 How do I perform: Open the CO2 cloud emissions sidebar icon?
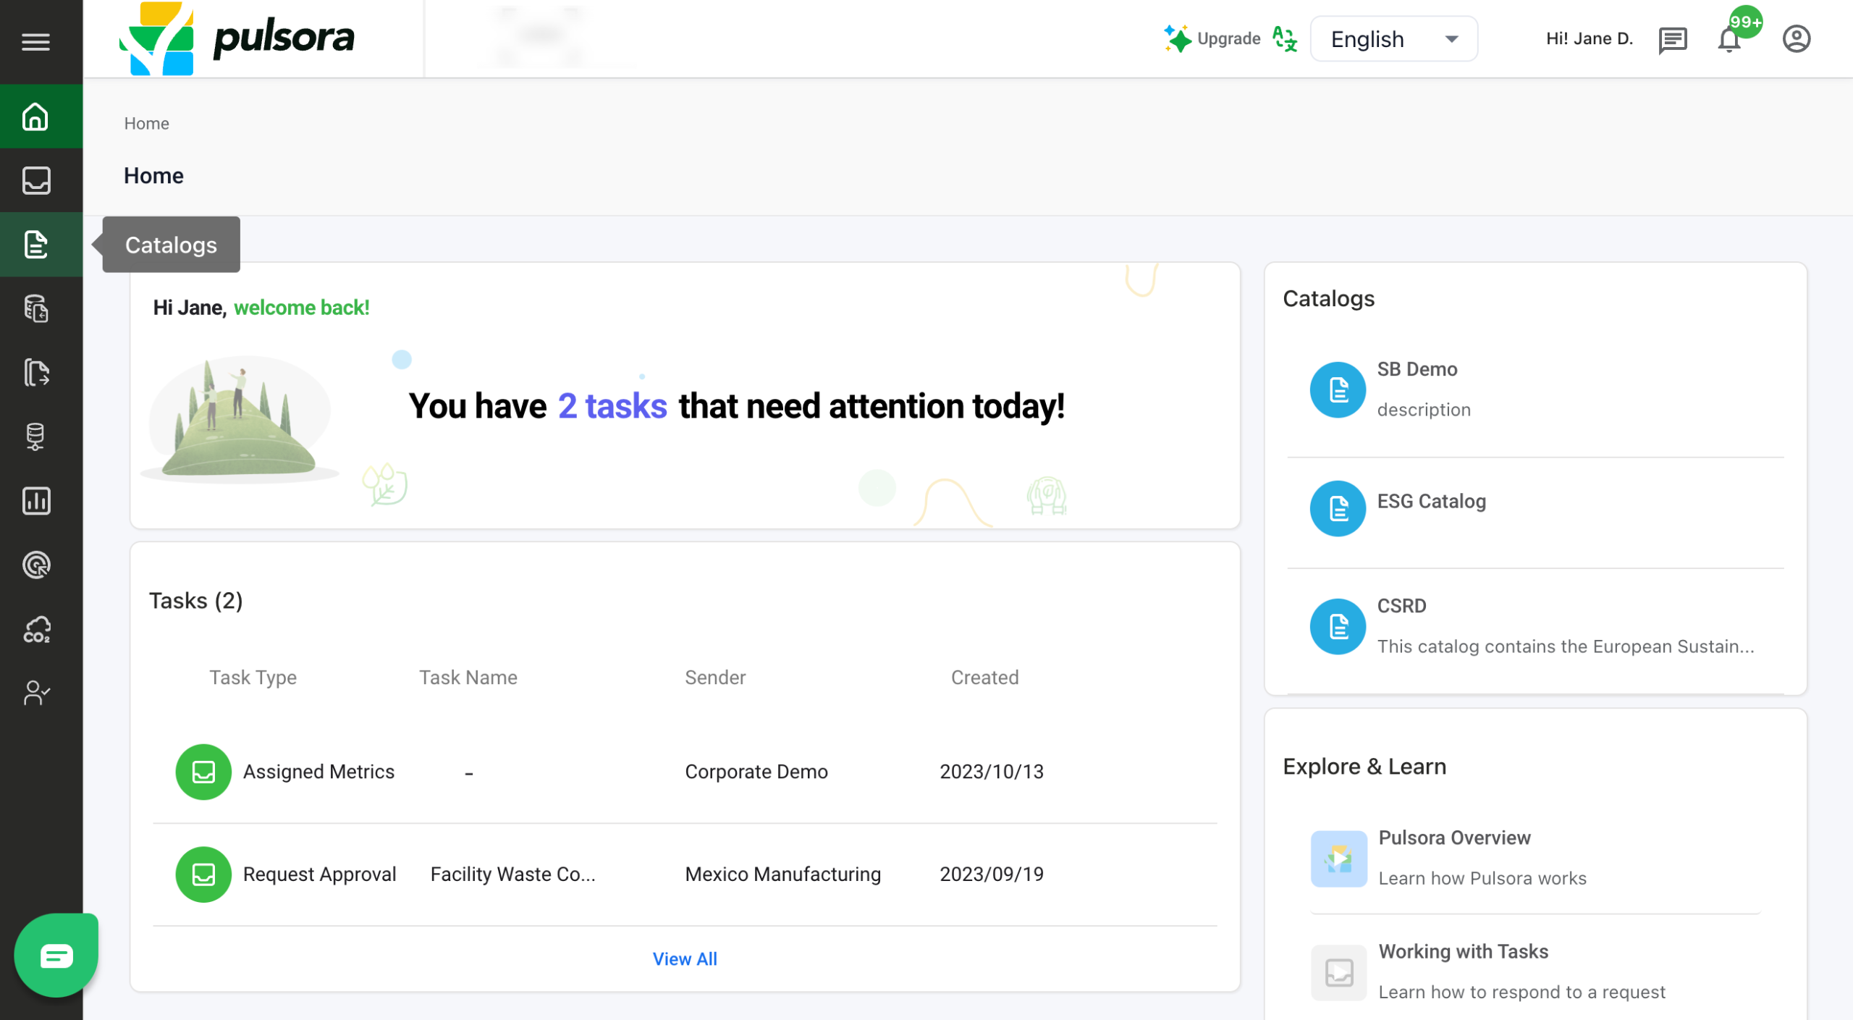pyautogui.click(x=35, y=629)
